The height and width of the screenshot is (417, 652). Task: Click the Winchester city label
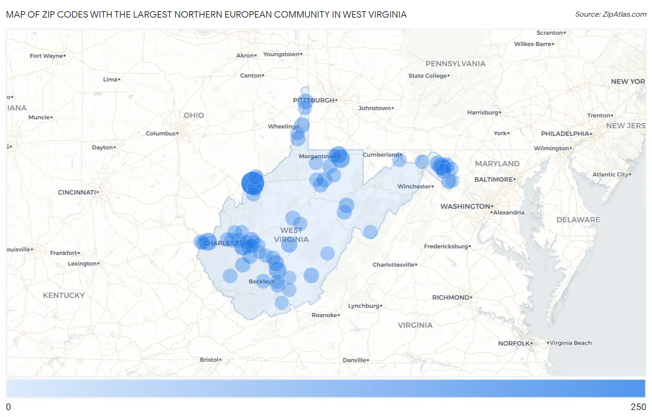click(414, 186)
